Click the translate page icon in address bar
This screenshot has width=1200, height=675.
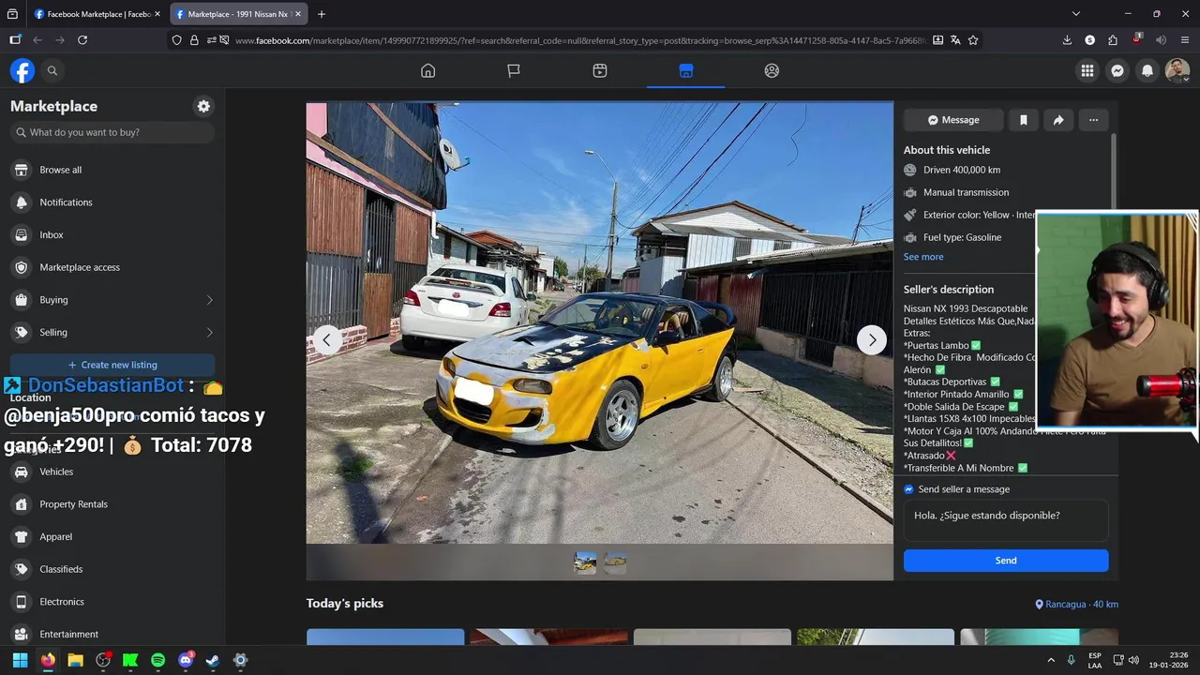point(955,40)
